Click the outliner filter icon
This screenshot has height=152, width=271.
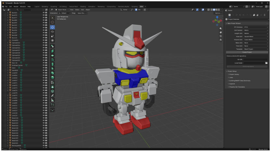point(46,10)
